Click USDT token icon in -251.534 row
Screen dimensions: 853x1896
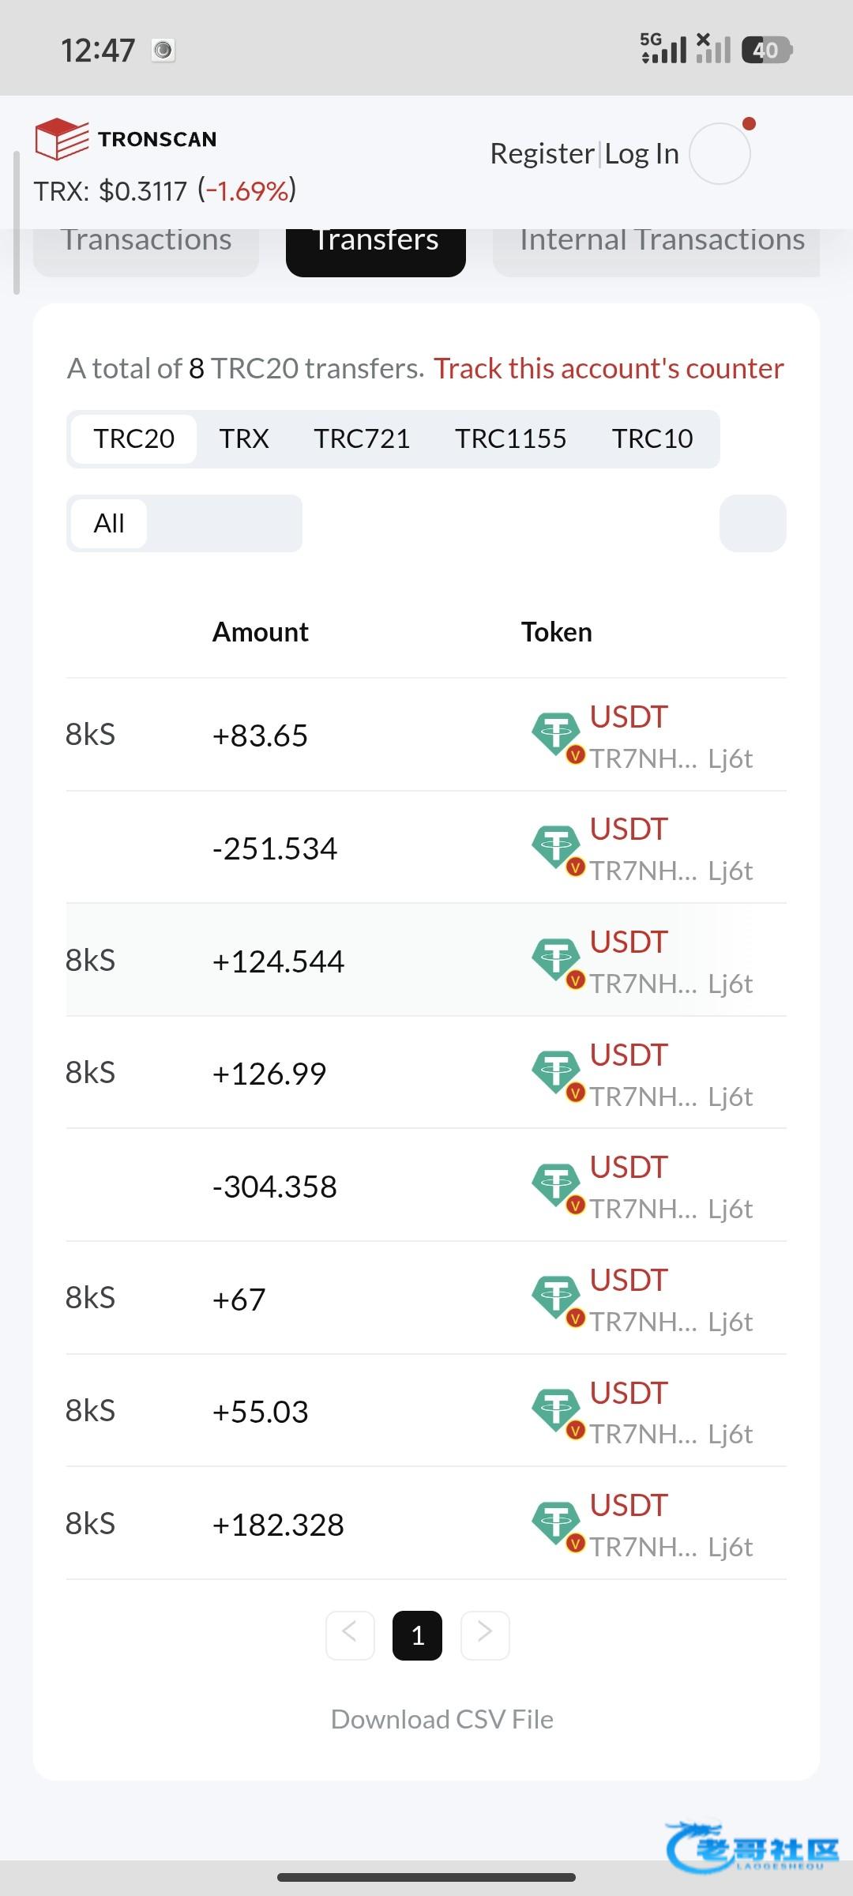556,846
